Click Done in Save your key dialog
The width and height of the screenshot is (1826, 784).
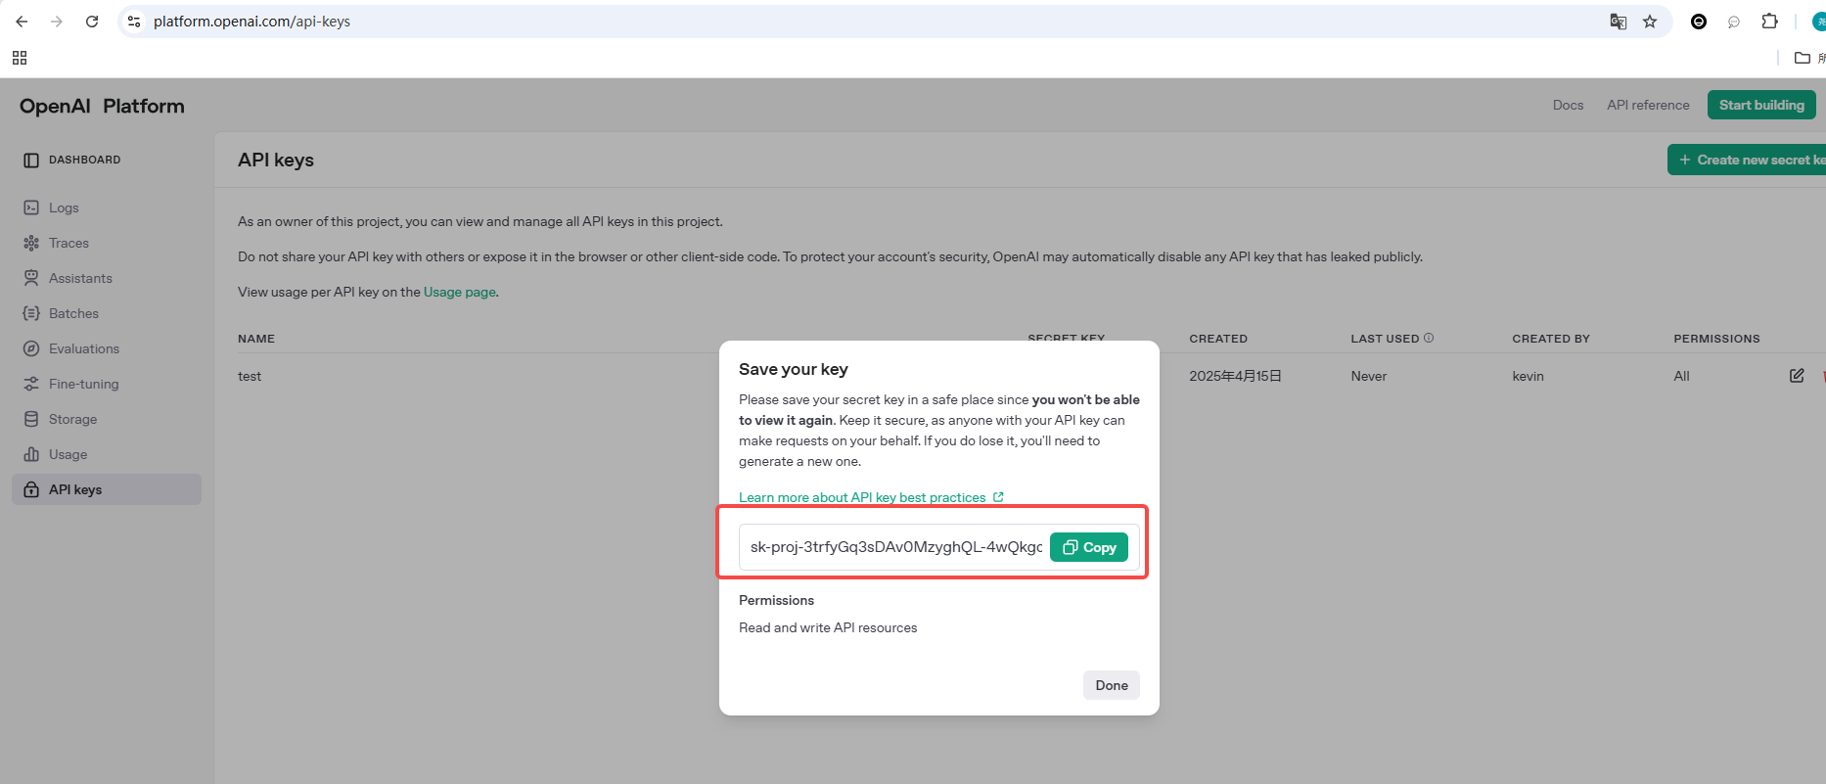tap(1111, 685)
